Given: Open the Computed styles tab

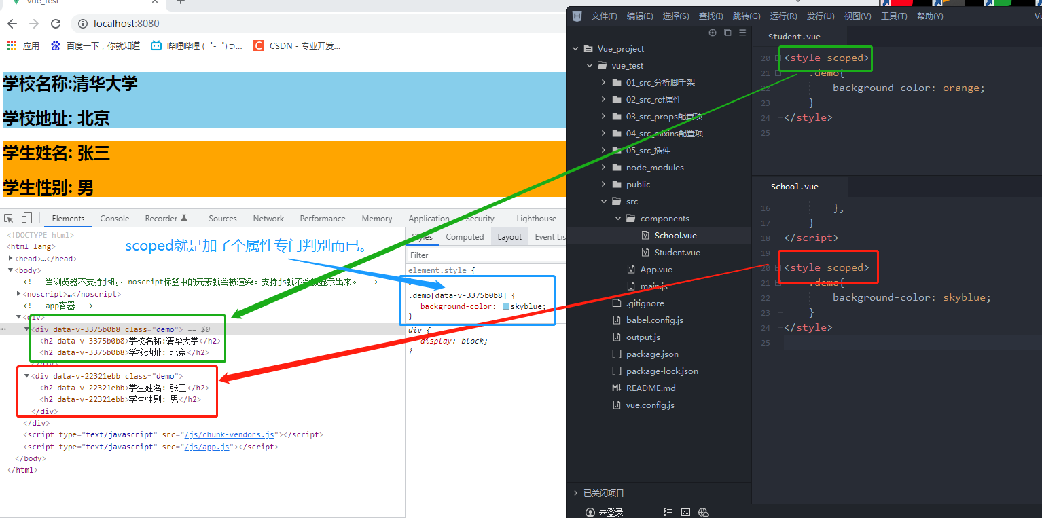Looking at the screenshot, I should (465, 237).
